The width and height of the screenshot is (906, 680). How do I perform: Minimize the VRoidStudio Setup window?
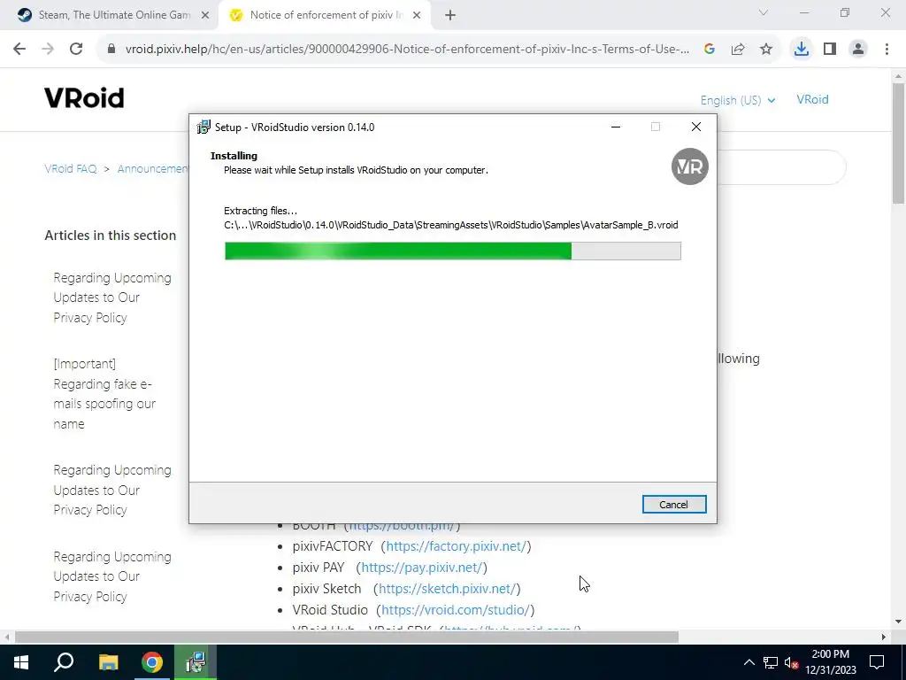[x=616, y=127]
